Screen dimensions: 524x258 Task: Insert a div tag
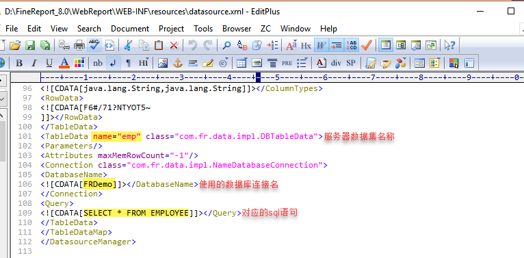(x=336, y=63)
